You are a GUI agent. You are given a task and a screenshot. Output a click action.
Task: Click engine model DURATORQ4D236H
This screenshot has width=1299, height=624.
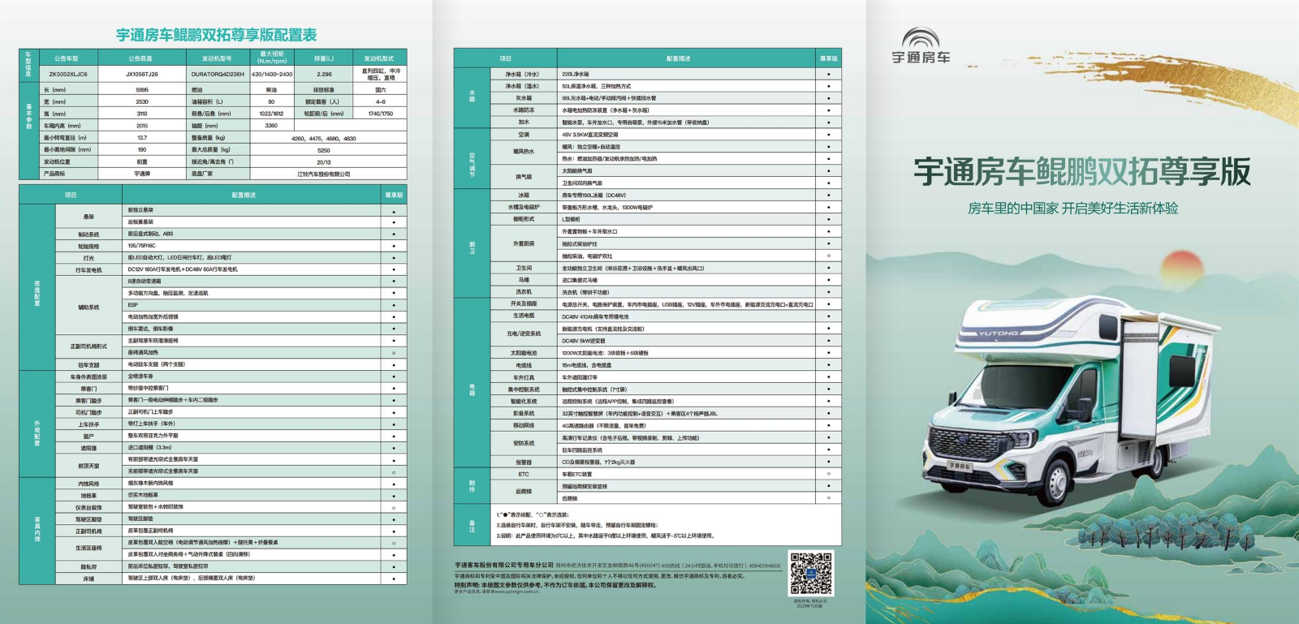pos(218,74)
